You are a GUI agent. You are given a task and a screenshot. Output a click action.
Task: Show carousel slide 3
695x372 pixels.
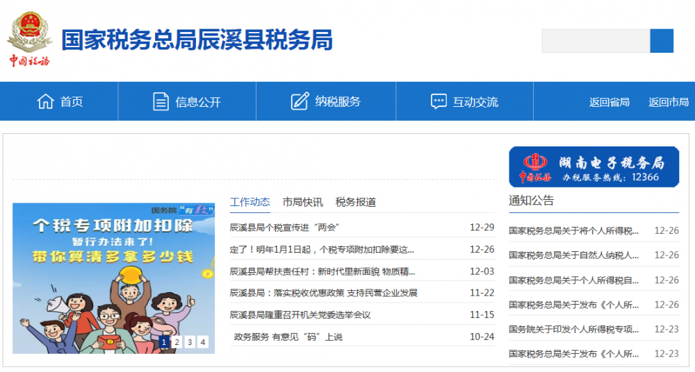click(x=190, y=342)
